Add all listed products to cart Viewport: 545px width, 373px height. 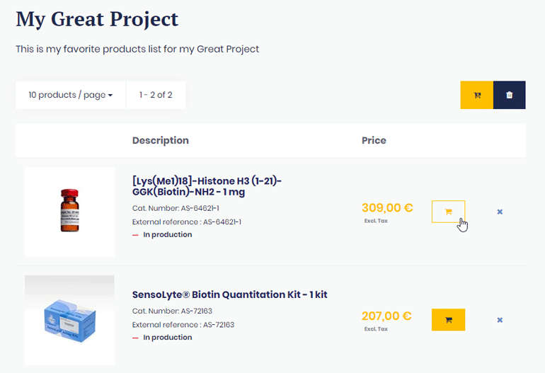[x=476, y=96]
